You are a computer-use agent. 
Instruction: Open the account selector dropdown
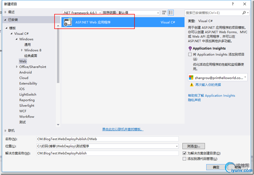(218, 78)
